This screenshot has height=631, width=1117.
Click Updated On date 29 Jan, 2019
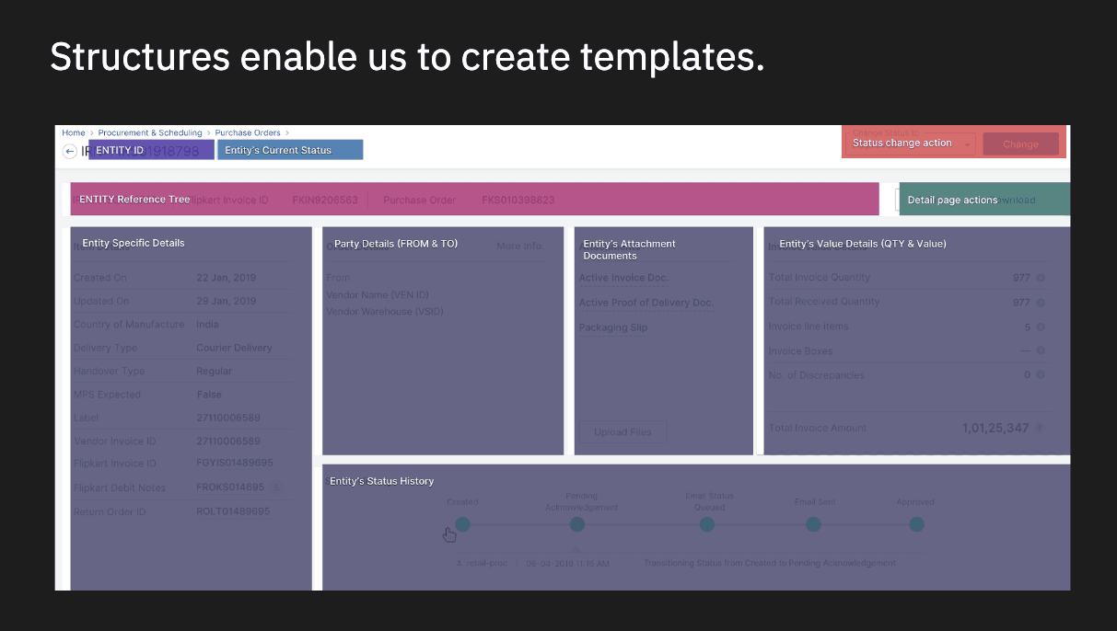(227, 301)
